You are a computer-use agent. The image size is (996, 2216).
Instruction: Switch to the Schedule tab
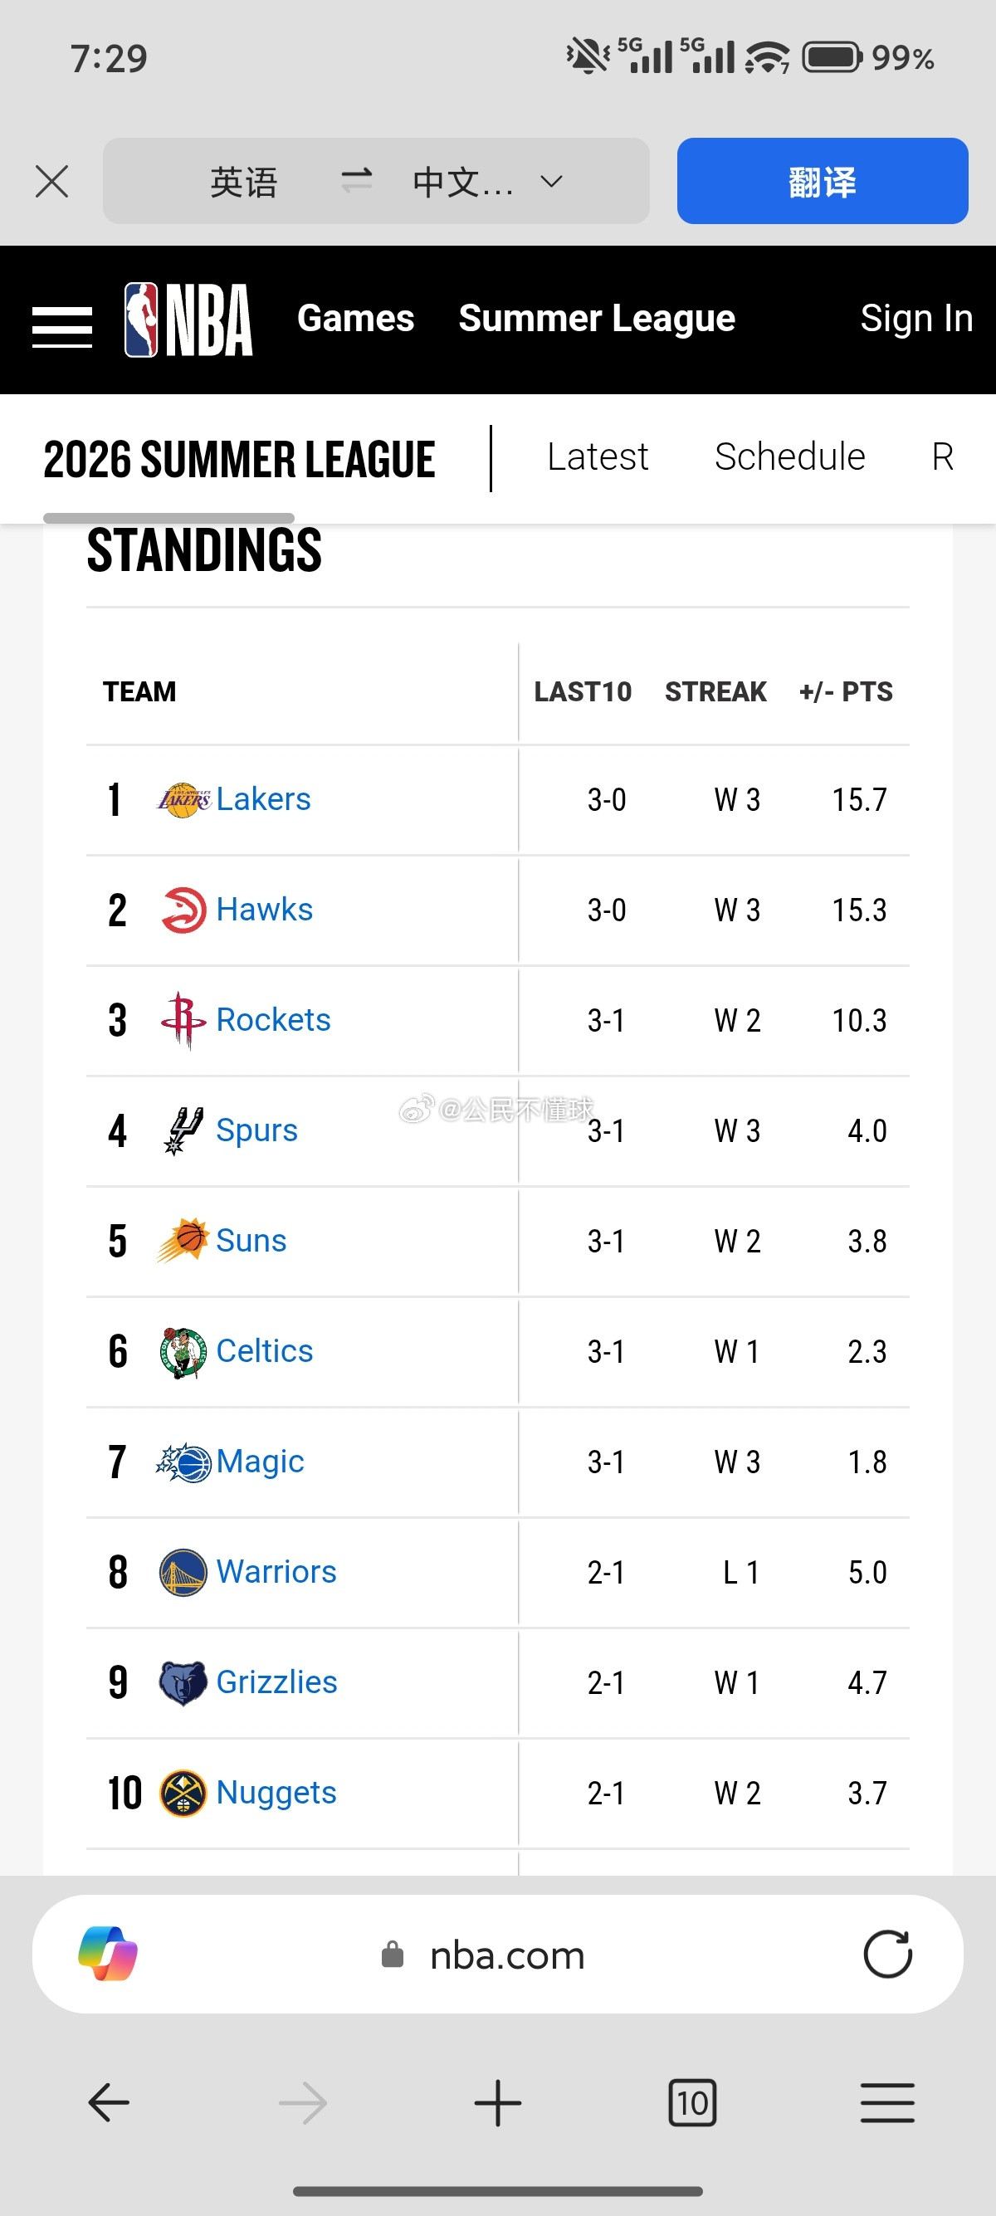(789, 456)
